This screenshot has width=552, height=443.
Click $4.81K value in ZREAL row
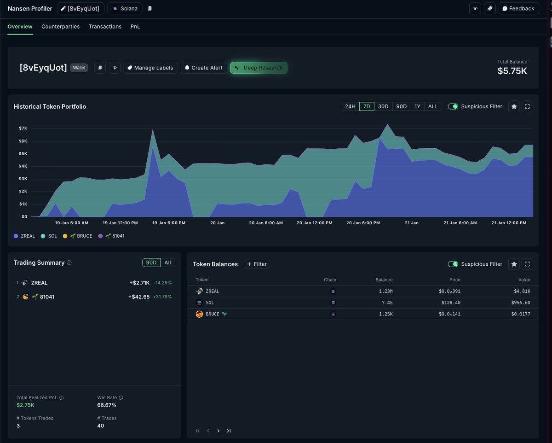tap(522, 291)
